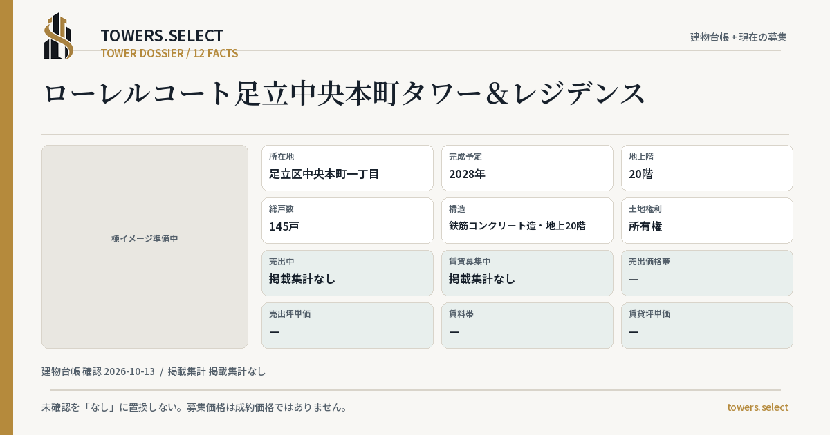
Task: Click the 賃貸坪単価 card
Action: [x=707, y=325]
